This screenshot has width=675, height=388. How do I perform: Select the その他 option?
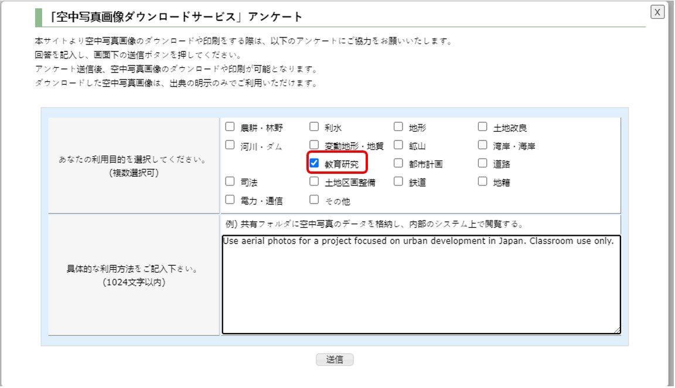pyautogui.click(x=313, y=201)
